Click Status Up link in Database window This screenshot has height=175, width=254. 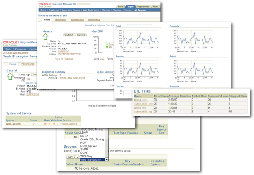pyautogui.click(x=59, y=41)
